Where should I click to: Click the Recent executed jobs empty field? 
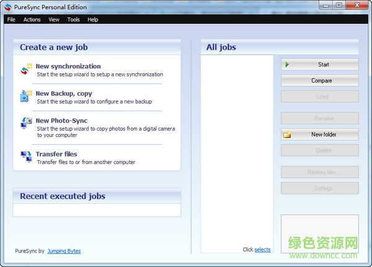(97, 210)
